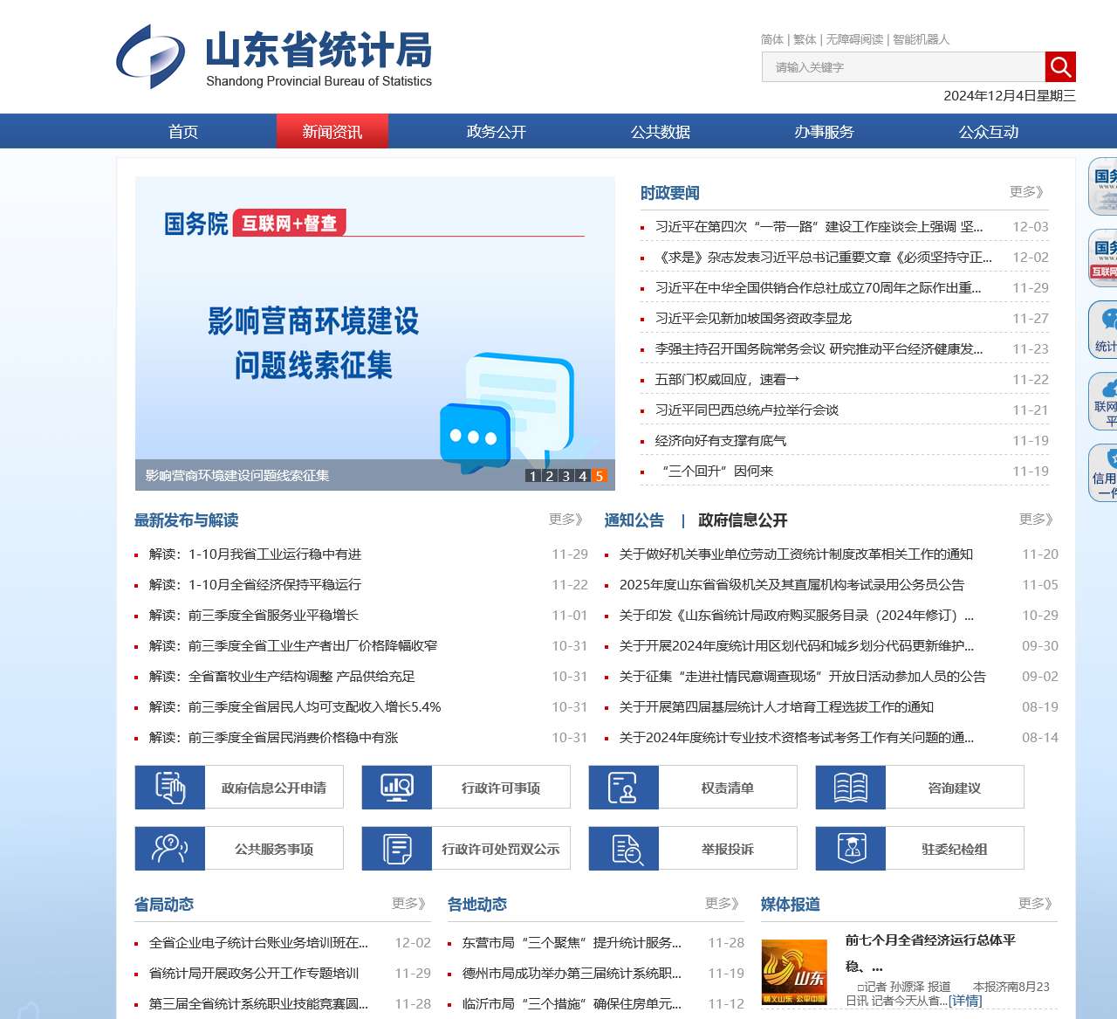Click the Shandong Bureau of Statistics logo
The width and height of the screenshot is (1117, 1019).
(x=274, y=58)
